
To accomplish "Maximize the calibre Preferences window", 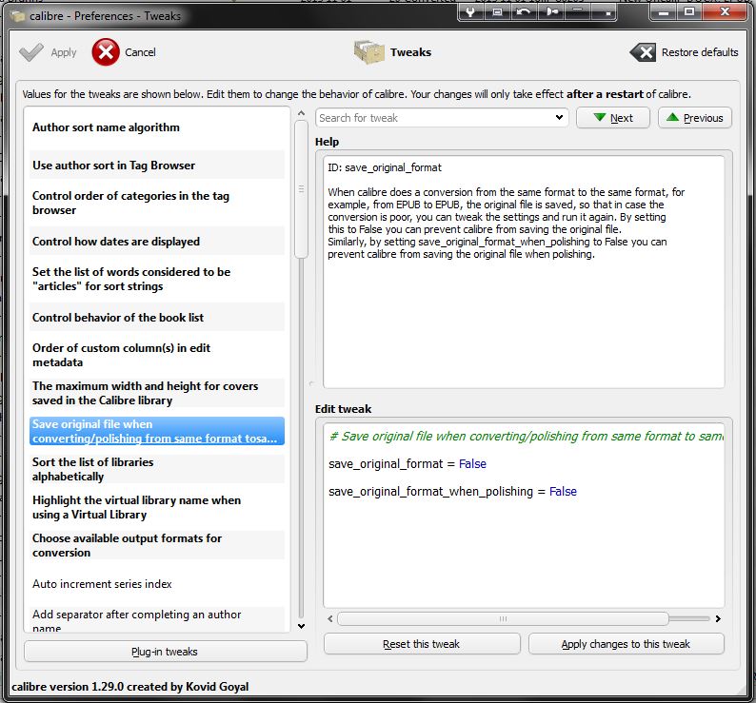I will tap(689, 12).
